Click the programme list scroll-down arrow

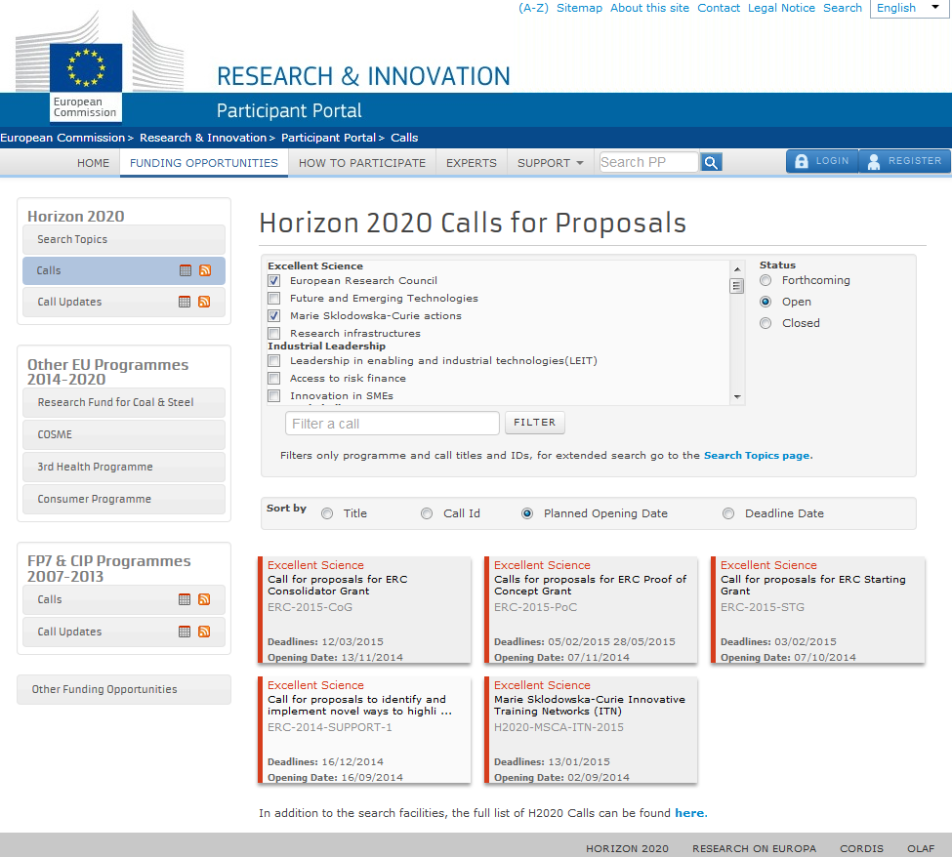click(x=737, y=397)
